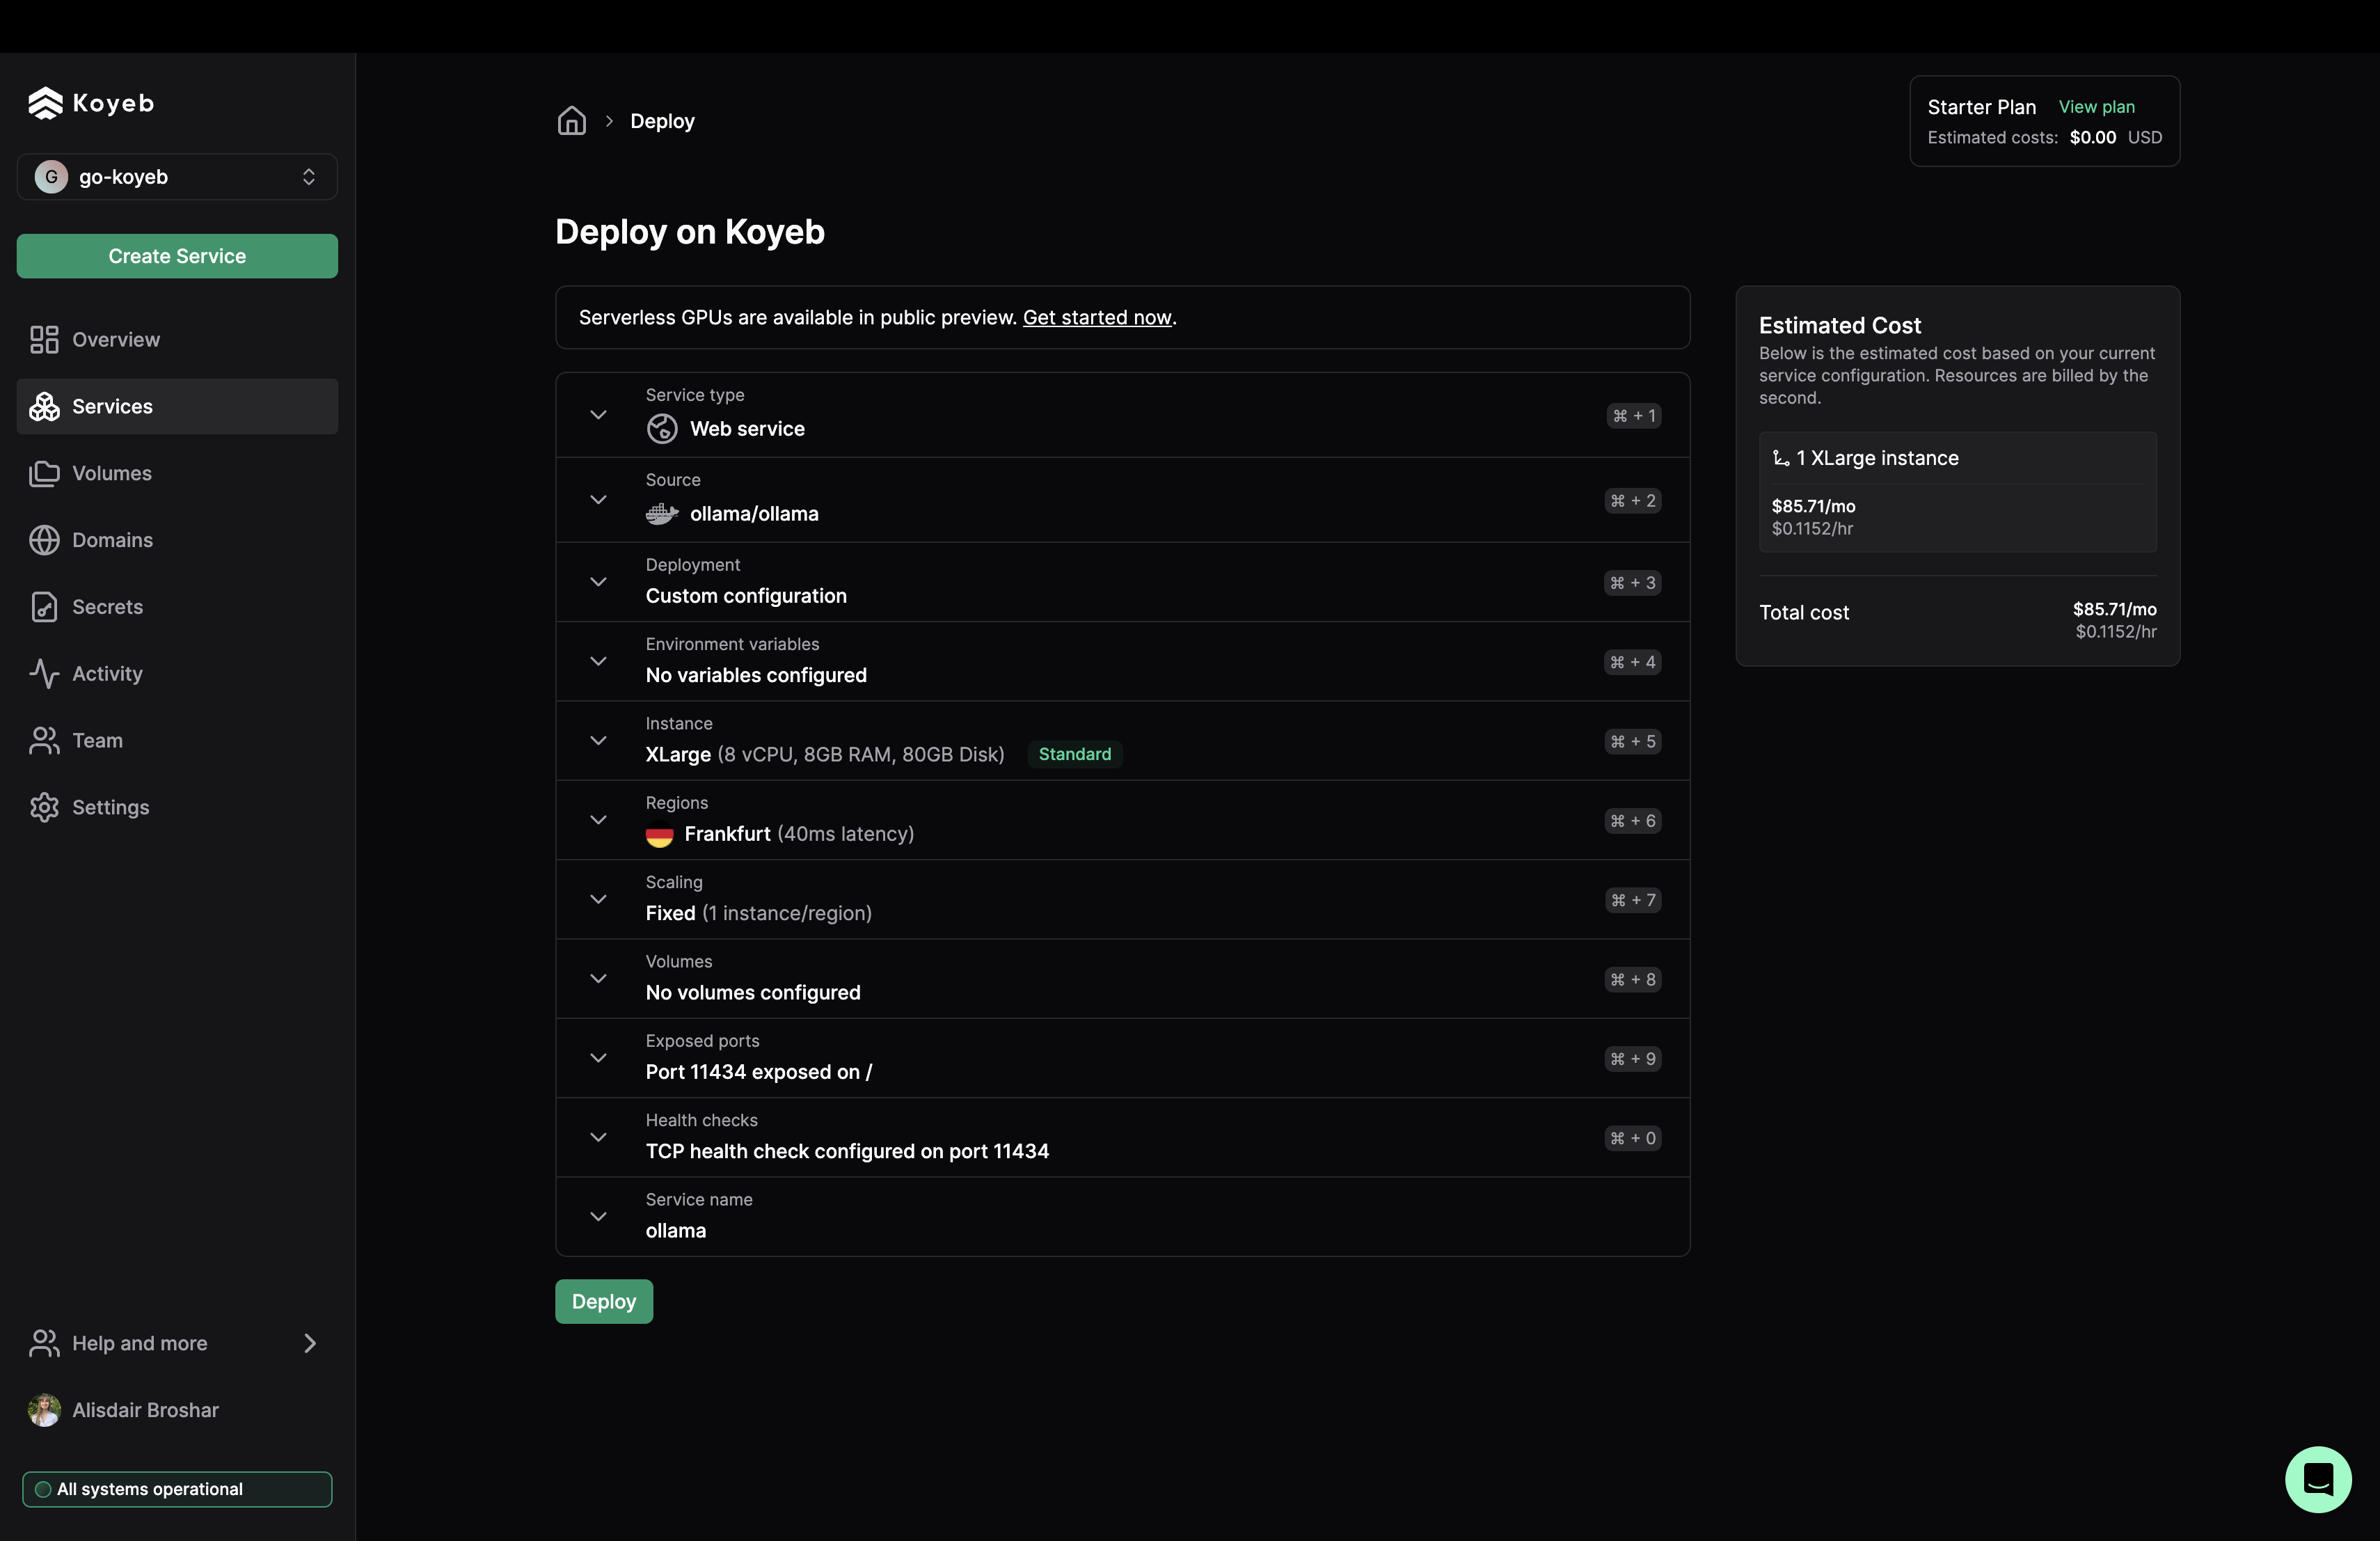Image resolution: width=2380 pixels, height=1541 pixels.
Task: Open the Team page label
Action: click(x=98, y=741)
